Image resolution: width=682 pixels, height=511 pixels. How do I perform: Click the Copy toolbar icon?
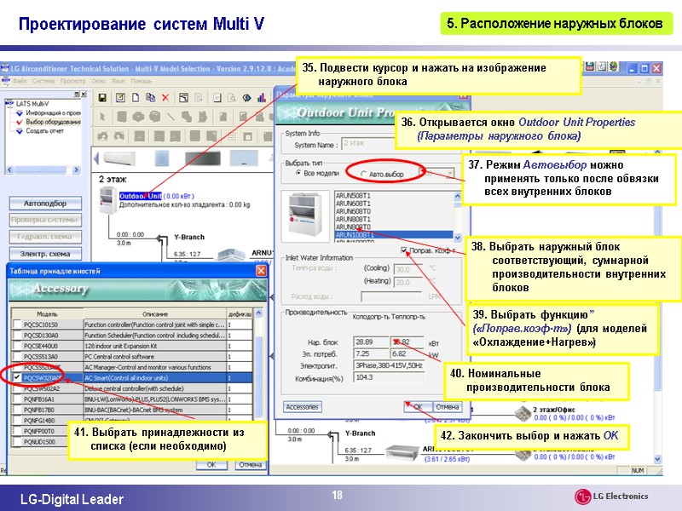tap(151, 98)
